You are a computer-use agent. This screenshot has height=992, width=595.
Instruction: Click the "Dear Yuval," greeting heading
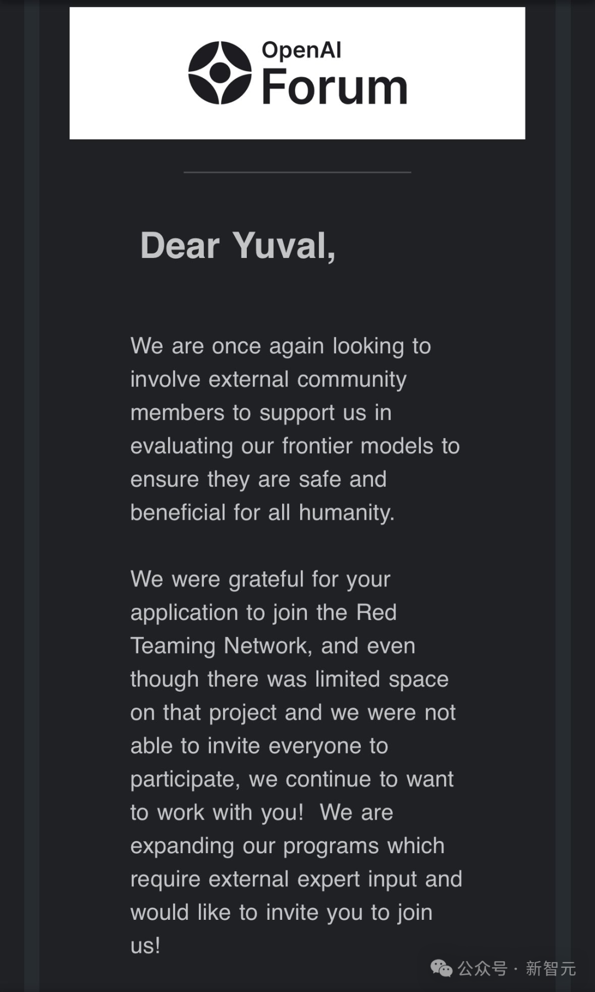click(238, 245)
